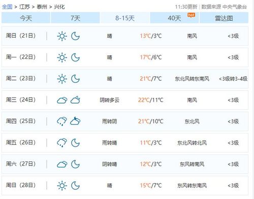Click the 13℃/3℃ temperature
The image size is (254, 199).
click(x=151, y=36)
